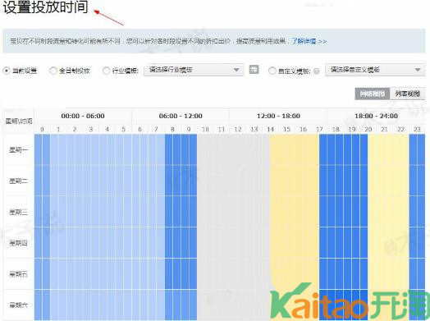Click the 18:00 - 24:00 time range header
The height and width of the screenshot is (321, 430).
tap(376, 116)
